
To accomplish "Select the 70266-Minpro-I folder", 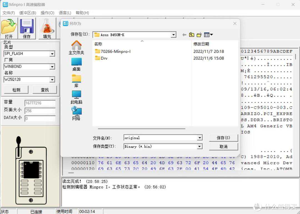I will [115, 51].
